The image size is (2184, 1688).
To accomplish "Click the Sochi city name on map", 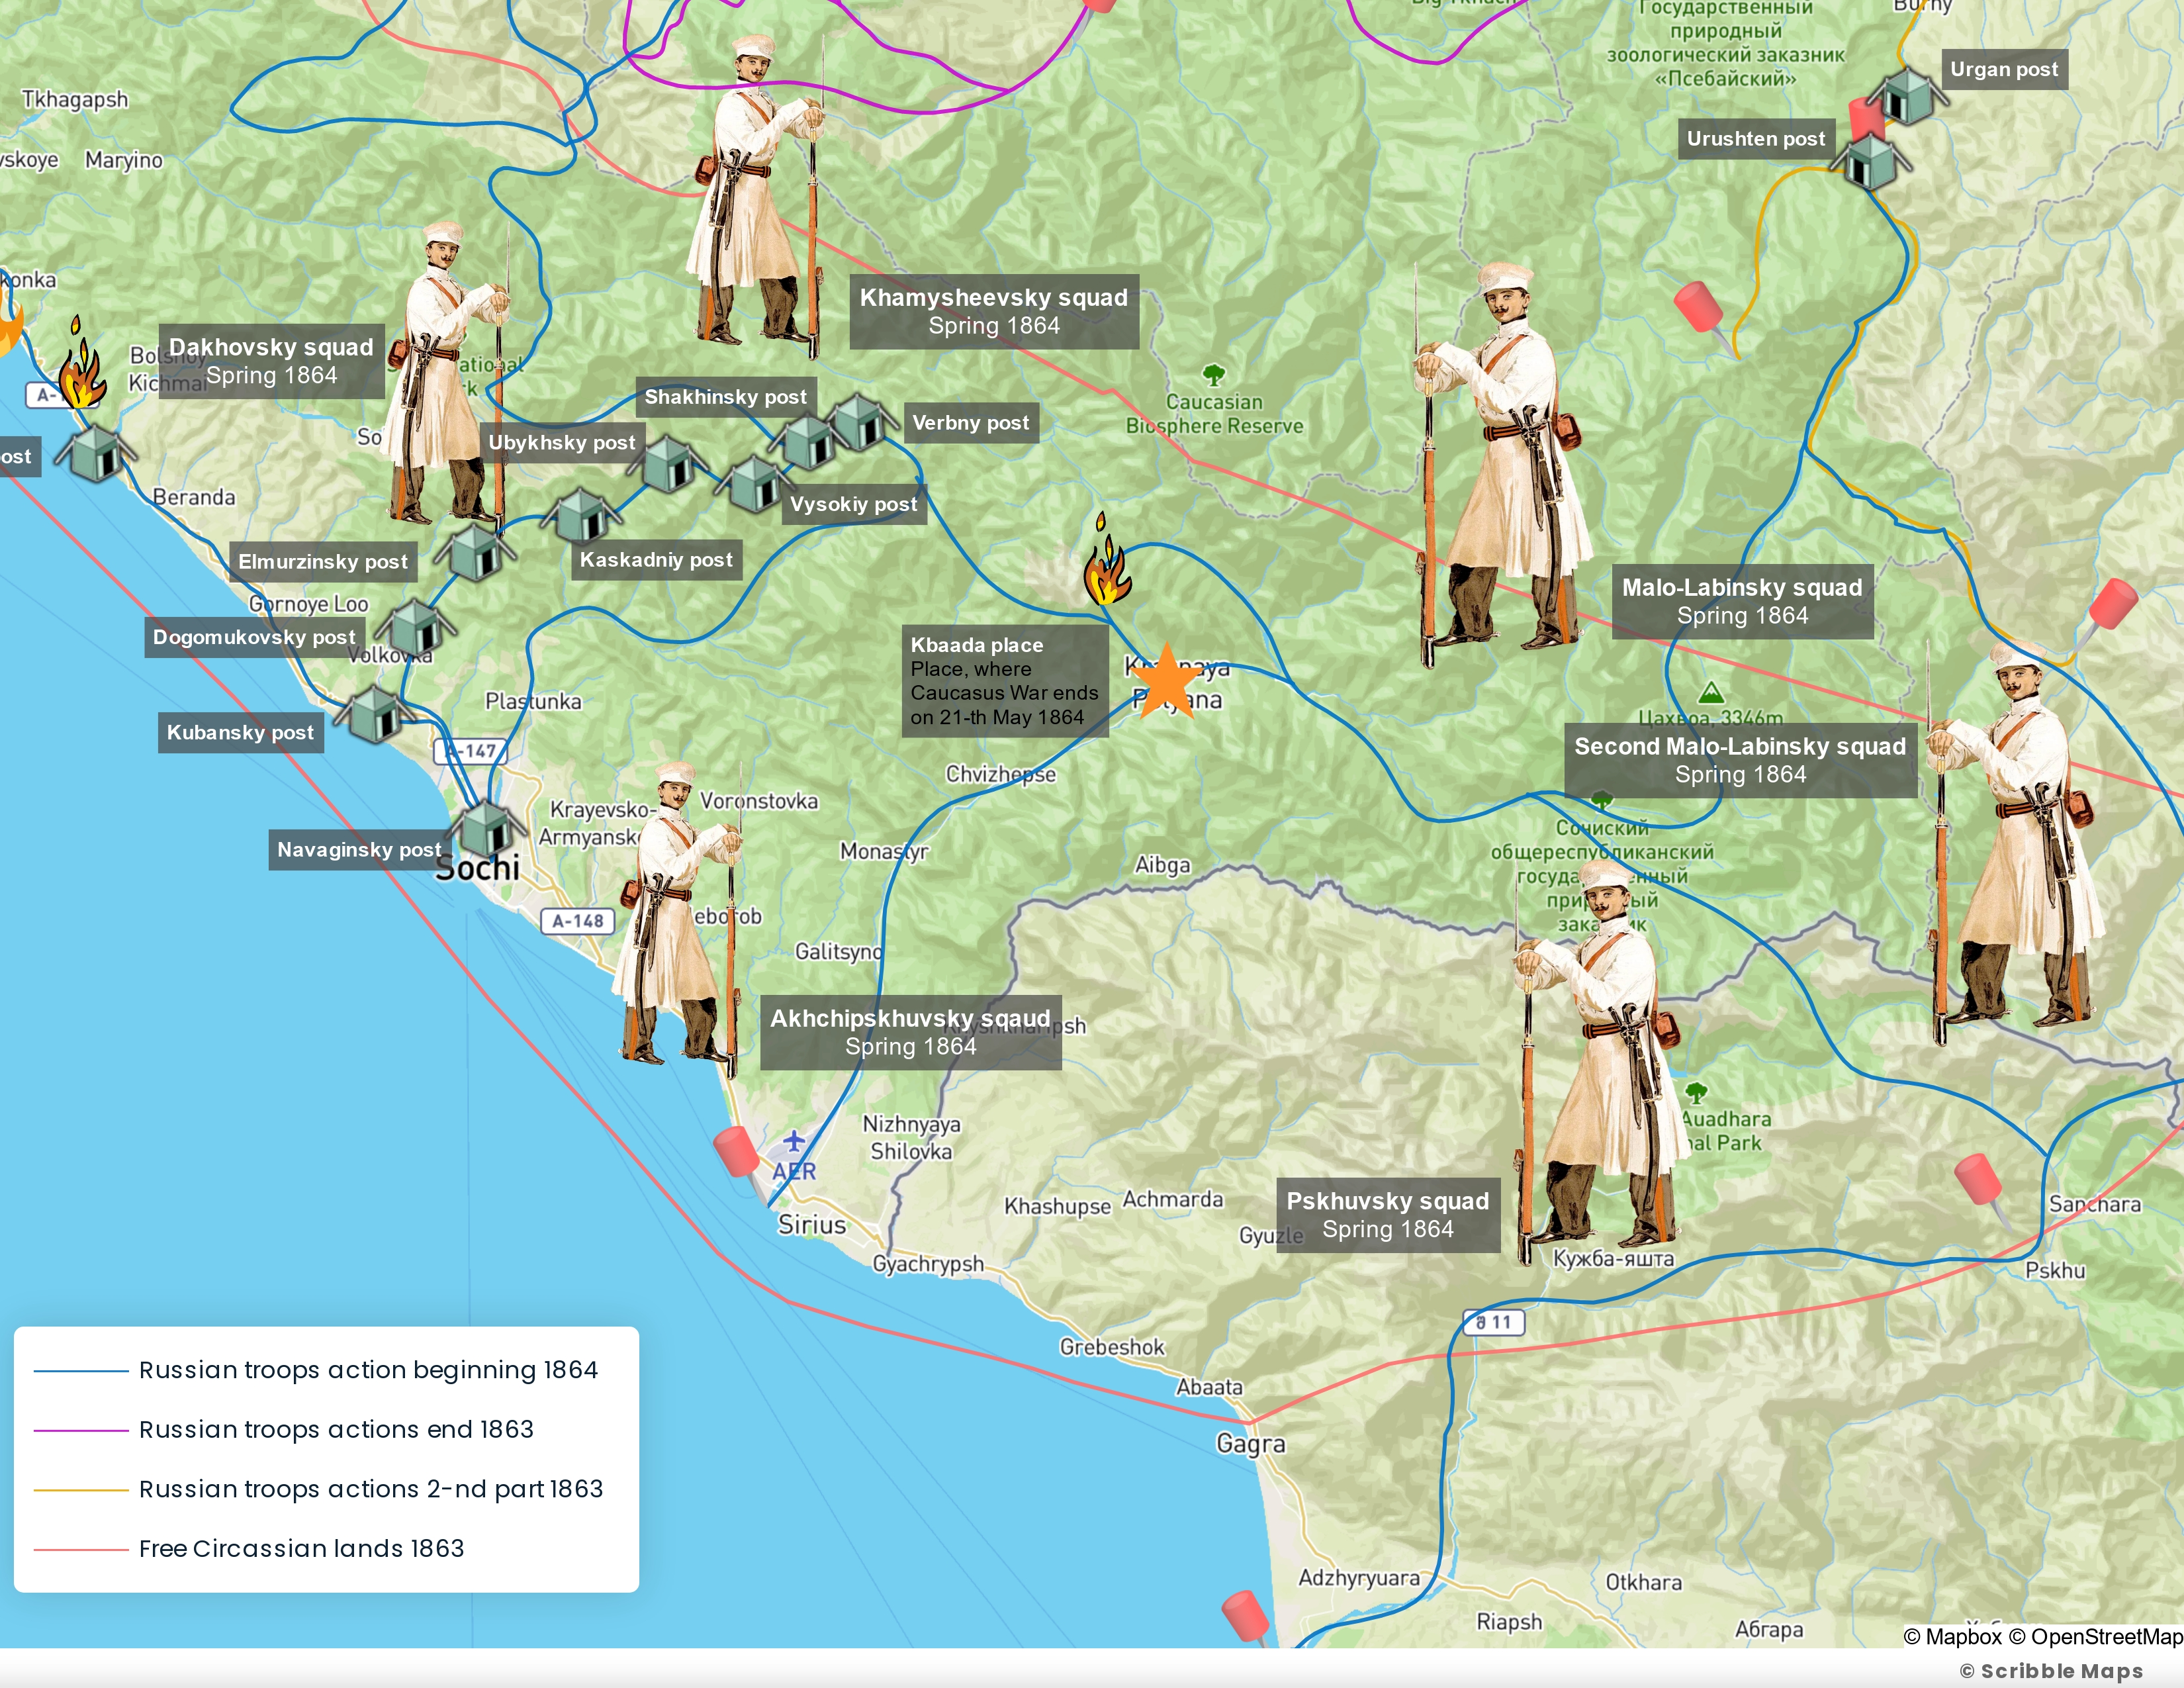I will pos(478,868).
